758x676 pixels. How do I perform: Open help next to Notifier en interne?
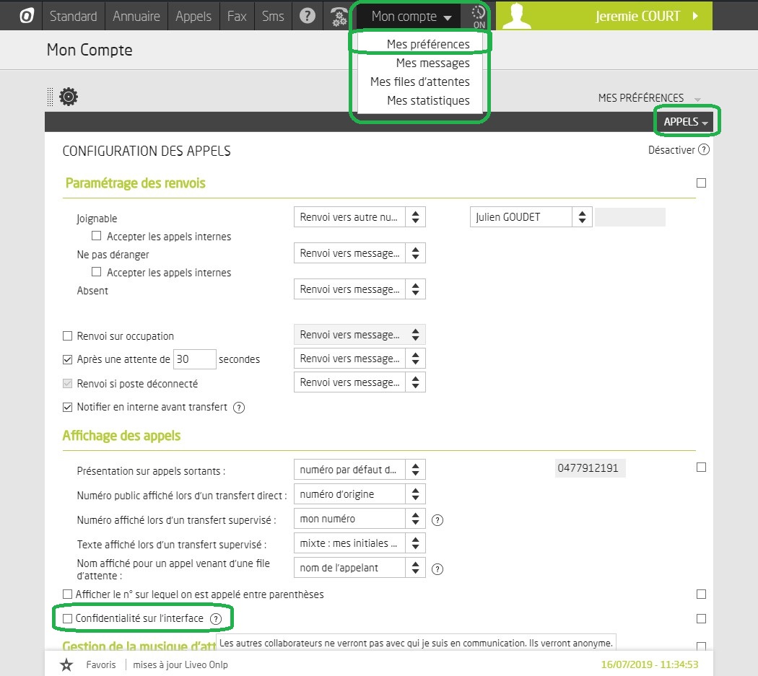point(239,408)
